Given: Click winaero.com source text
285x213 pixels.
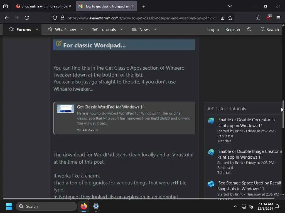Looking at the screenshot, I should 87,129.
